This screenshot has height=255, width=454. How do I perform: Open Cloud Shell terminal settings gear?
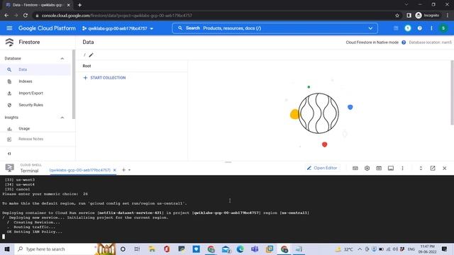click(367, 168)
